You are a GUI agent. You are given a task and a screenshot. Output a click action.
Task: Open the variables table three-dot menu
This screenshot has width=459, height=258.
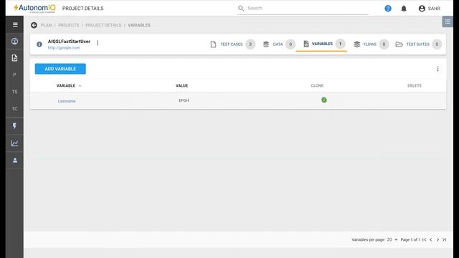coord(437,69)
